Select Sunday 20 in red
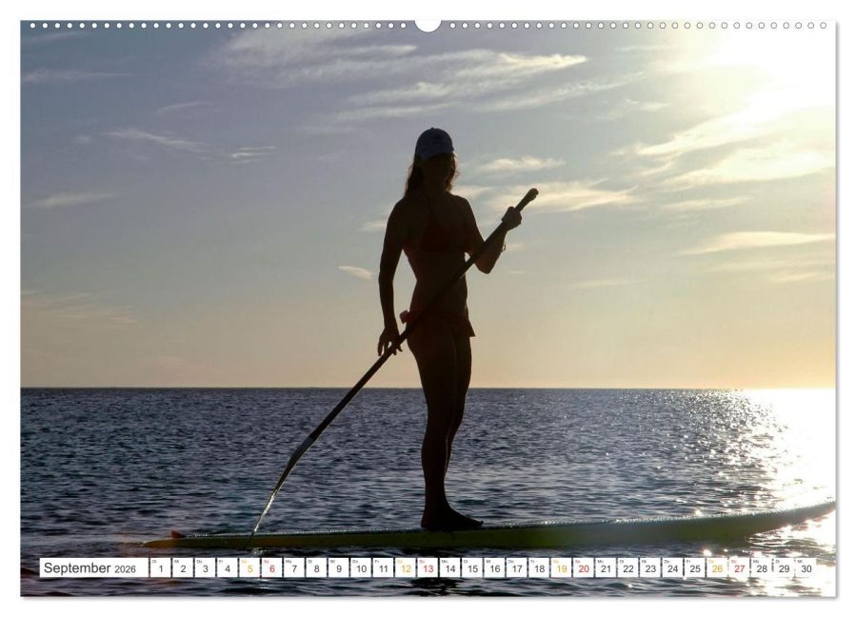Screen dimensions: 856x617 pyautogui.click(x=584, y=567)
